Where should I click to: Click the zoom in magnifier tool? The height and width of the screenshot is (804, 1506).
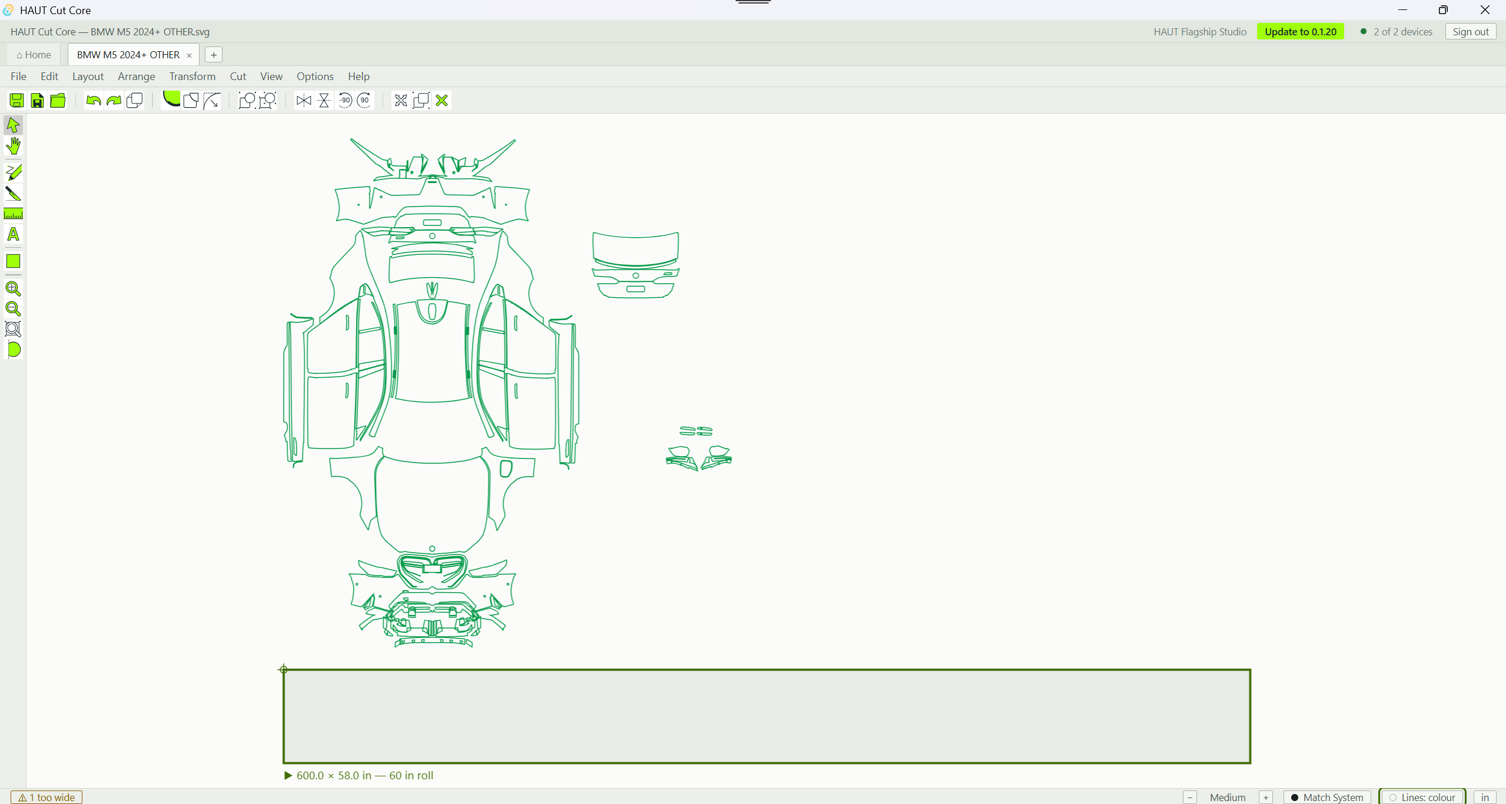13,288
